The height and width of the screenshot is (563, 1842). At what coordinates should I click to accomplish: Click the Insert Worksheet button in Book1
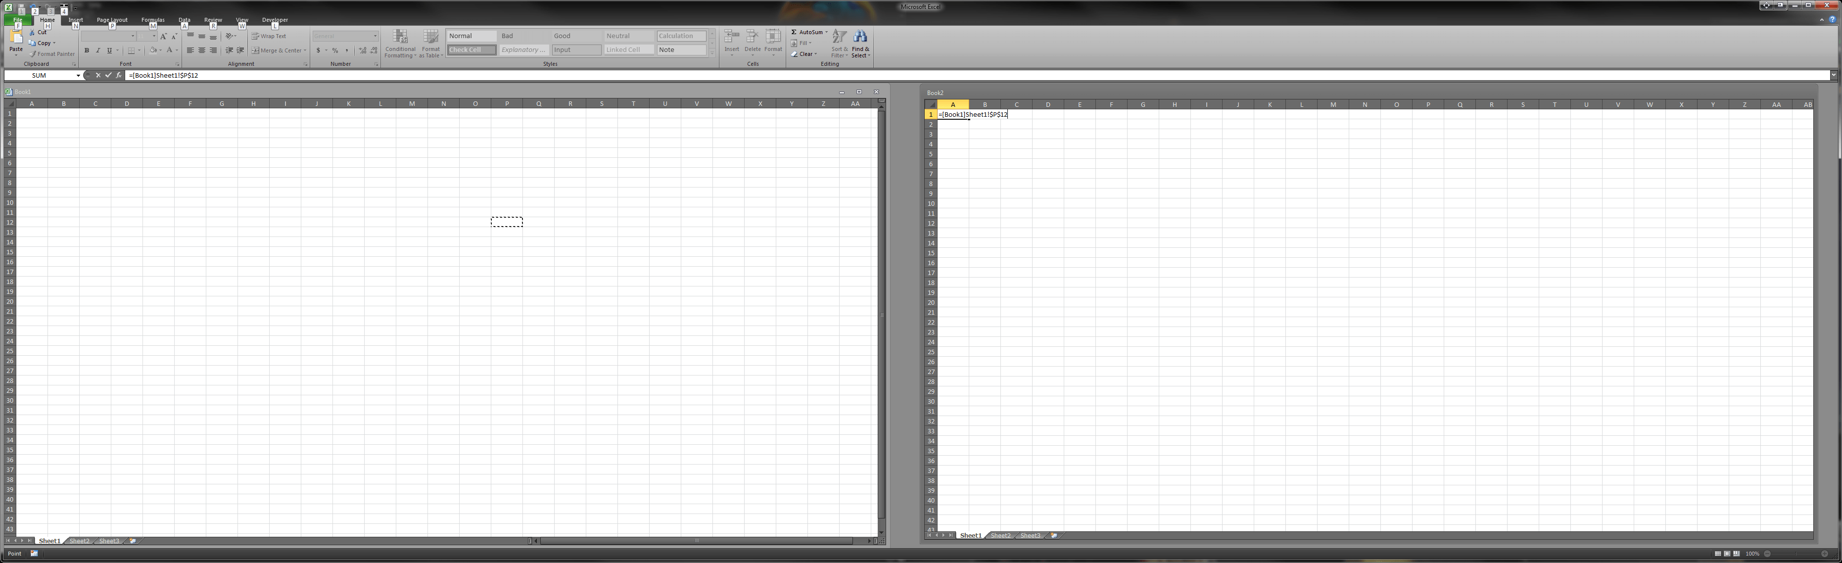[x=133, y=541]
